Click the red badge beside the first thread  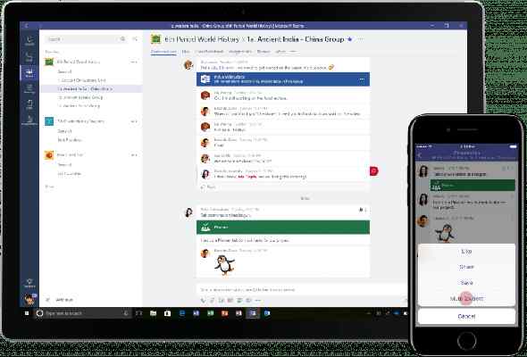tap(374, 171)
